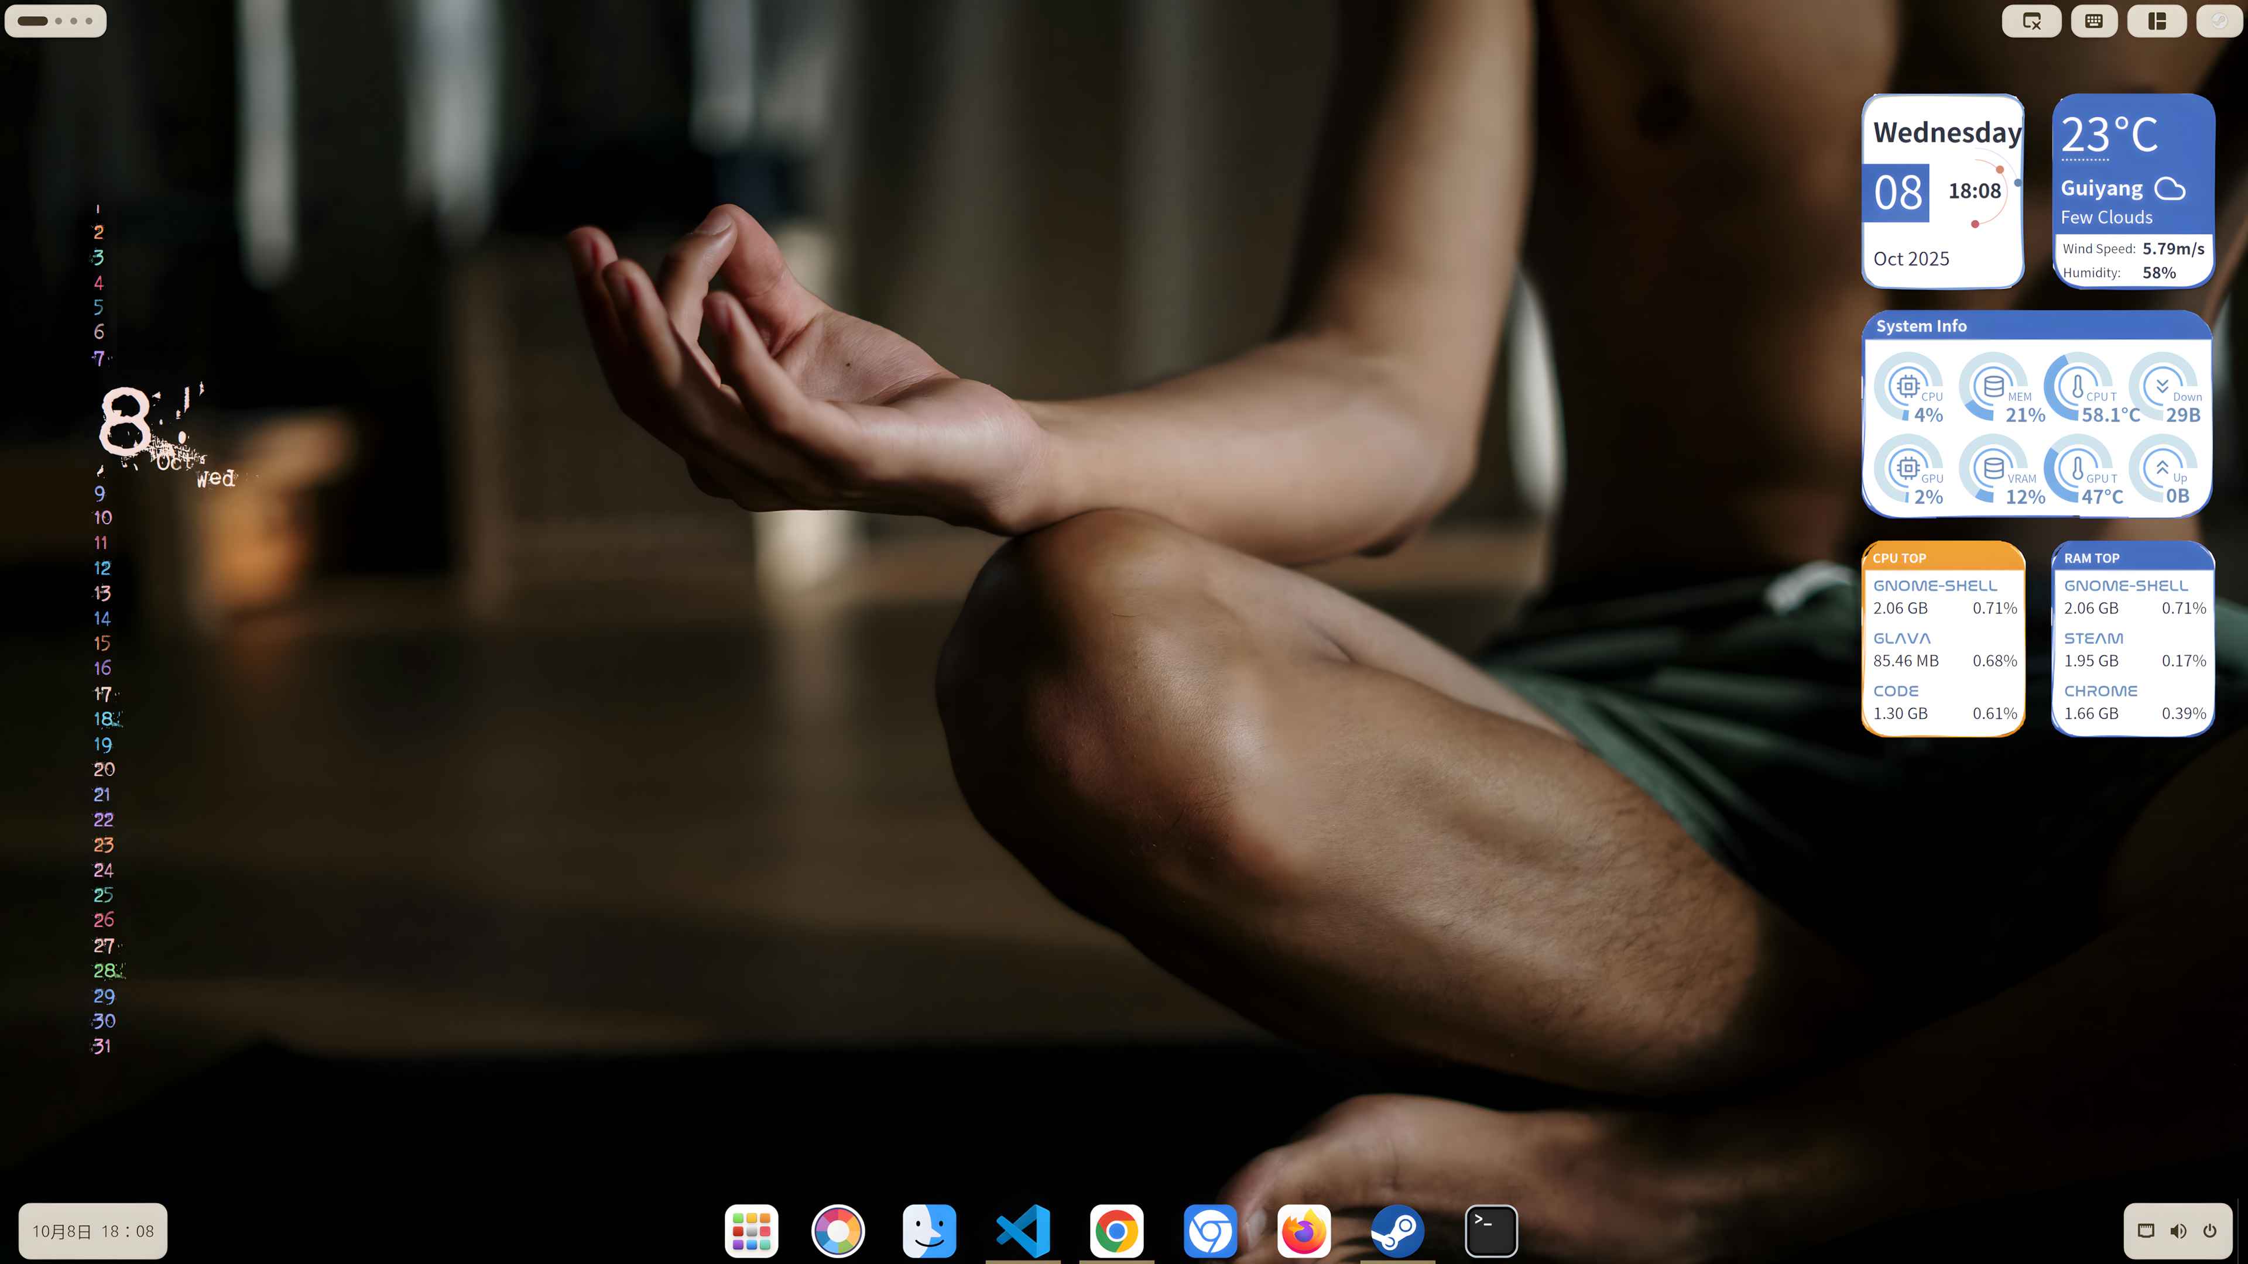Click day 31 in the vertical calendar

(x=102, y=1045)
